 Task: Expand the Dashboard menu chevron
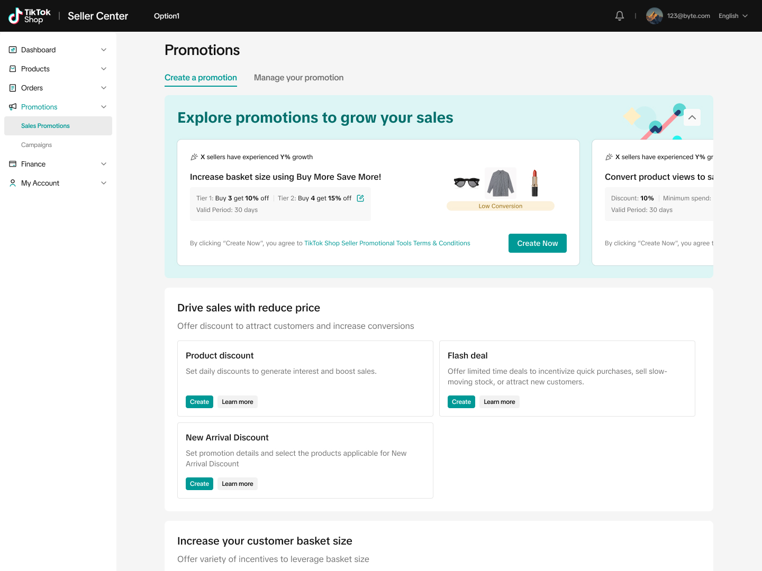[104, 50]
